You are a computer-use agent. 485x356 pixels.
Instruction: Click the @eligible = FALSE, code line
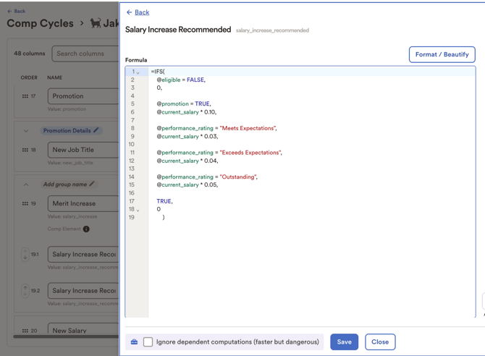(181, 80)
